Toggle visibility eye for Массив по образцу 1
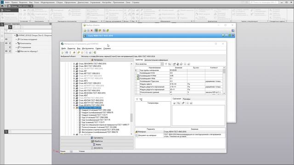The height and width of the screenshot is (165, 294). coord(6,51)
